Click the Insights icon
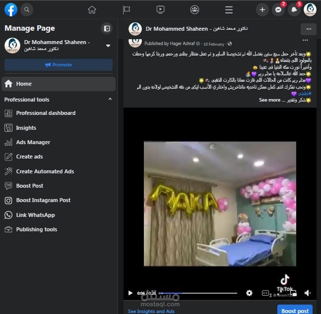The height and width of the screenshot is (314, 321). click(8, 128)
